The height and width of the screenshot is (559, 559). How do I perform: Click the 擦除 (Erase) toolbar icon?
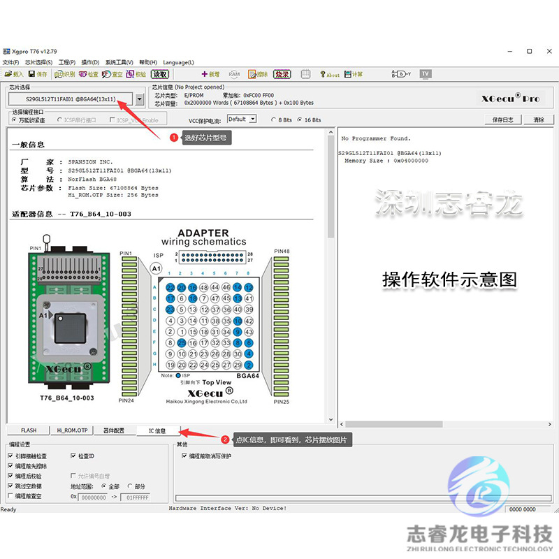(x=258, y=74)
